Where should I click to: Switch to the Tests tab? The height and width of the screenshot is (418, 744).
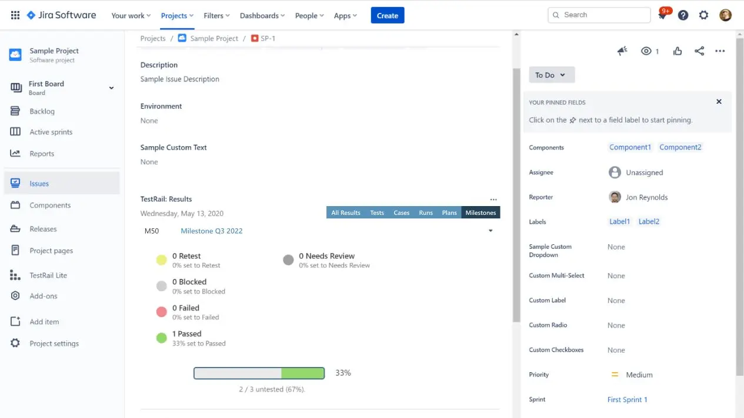click(x=377, y=213)
